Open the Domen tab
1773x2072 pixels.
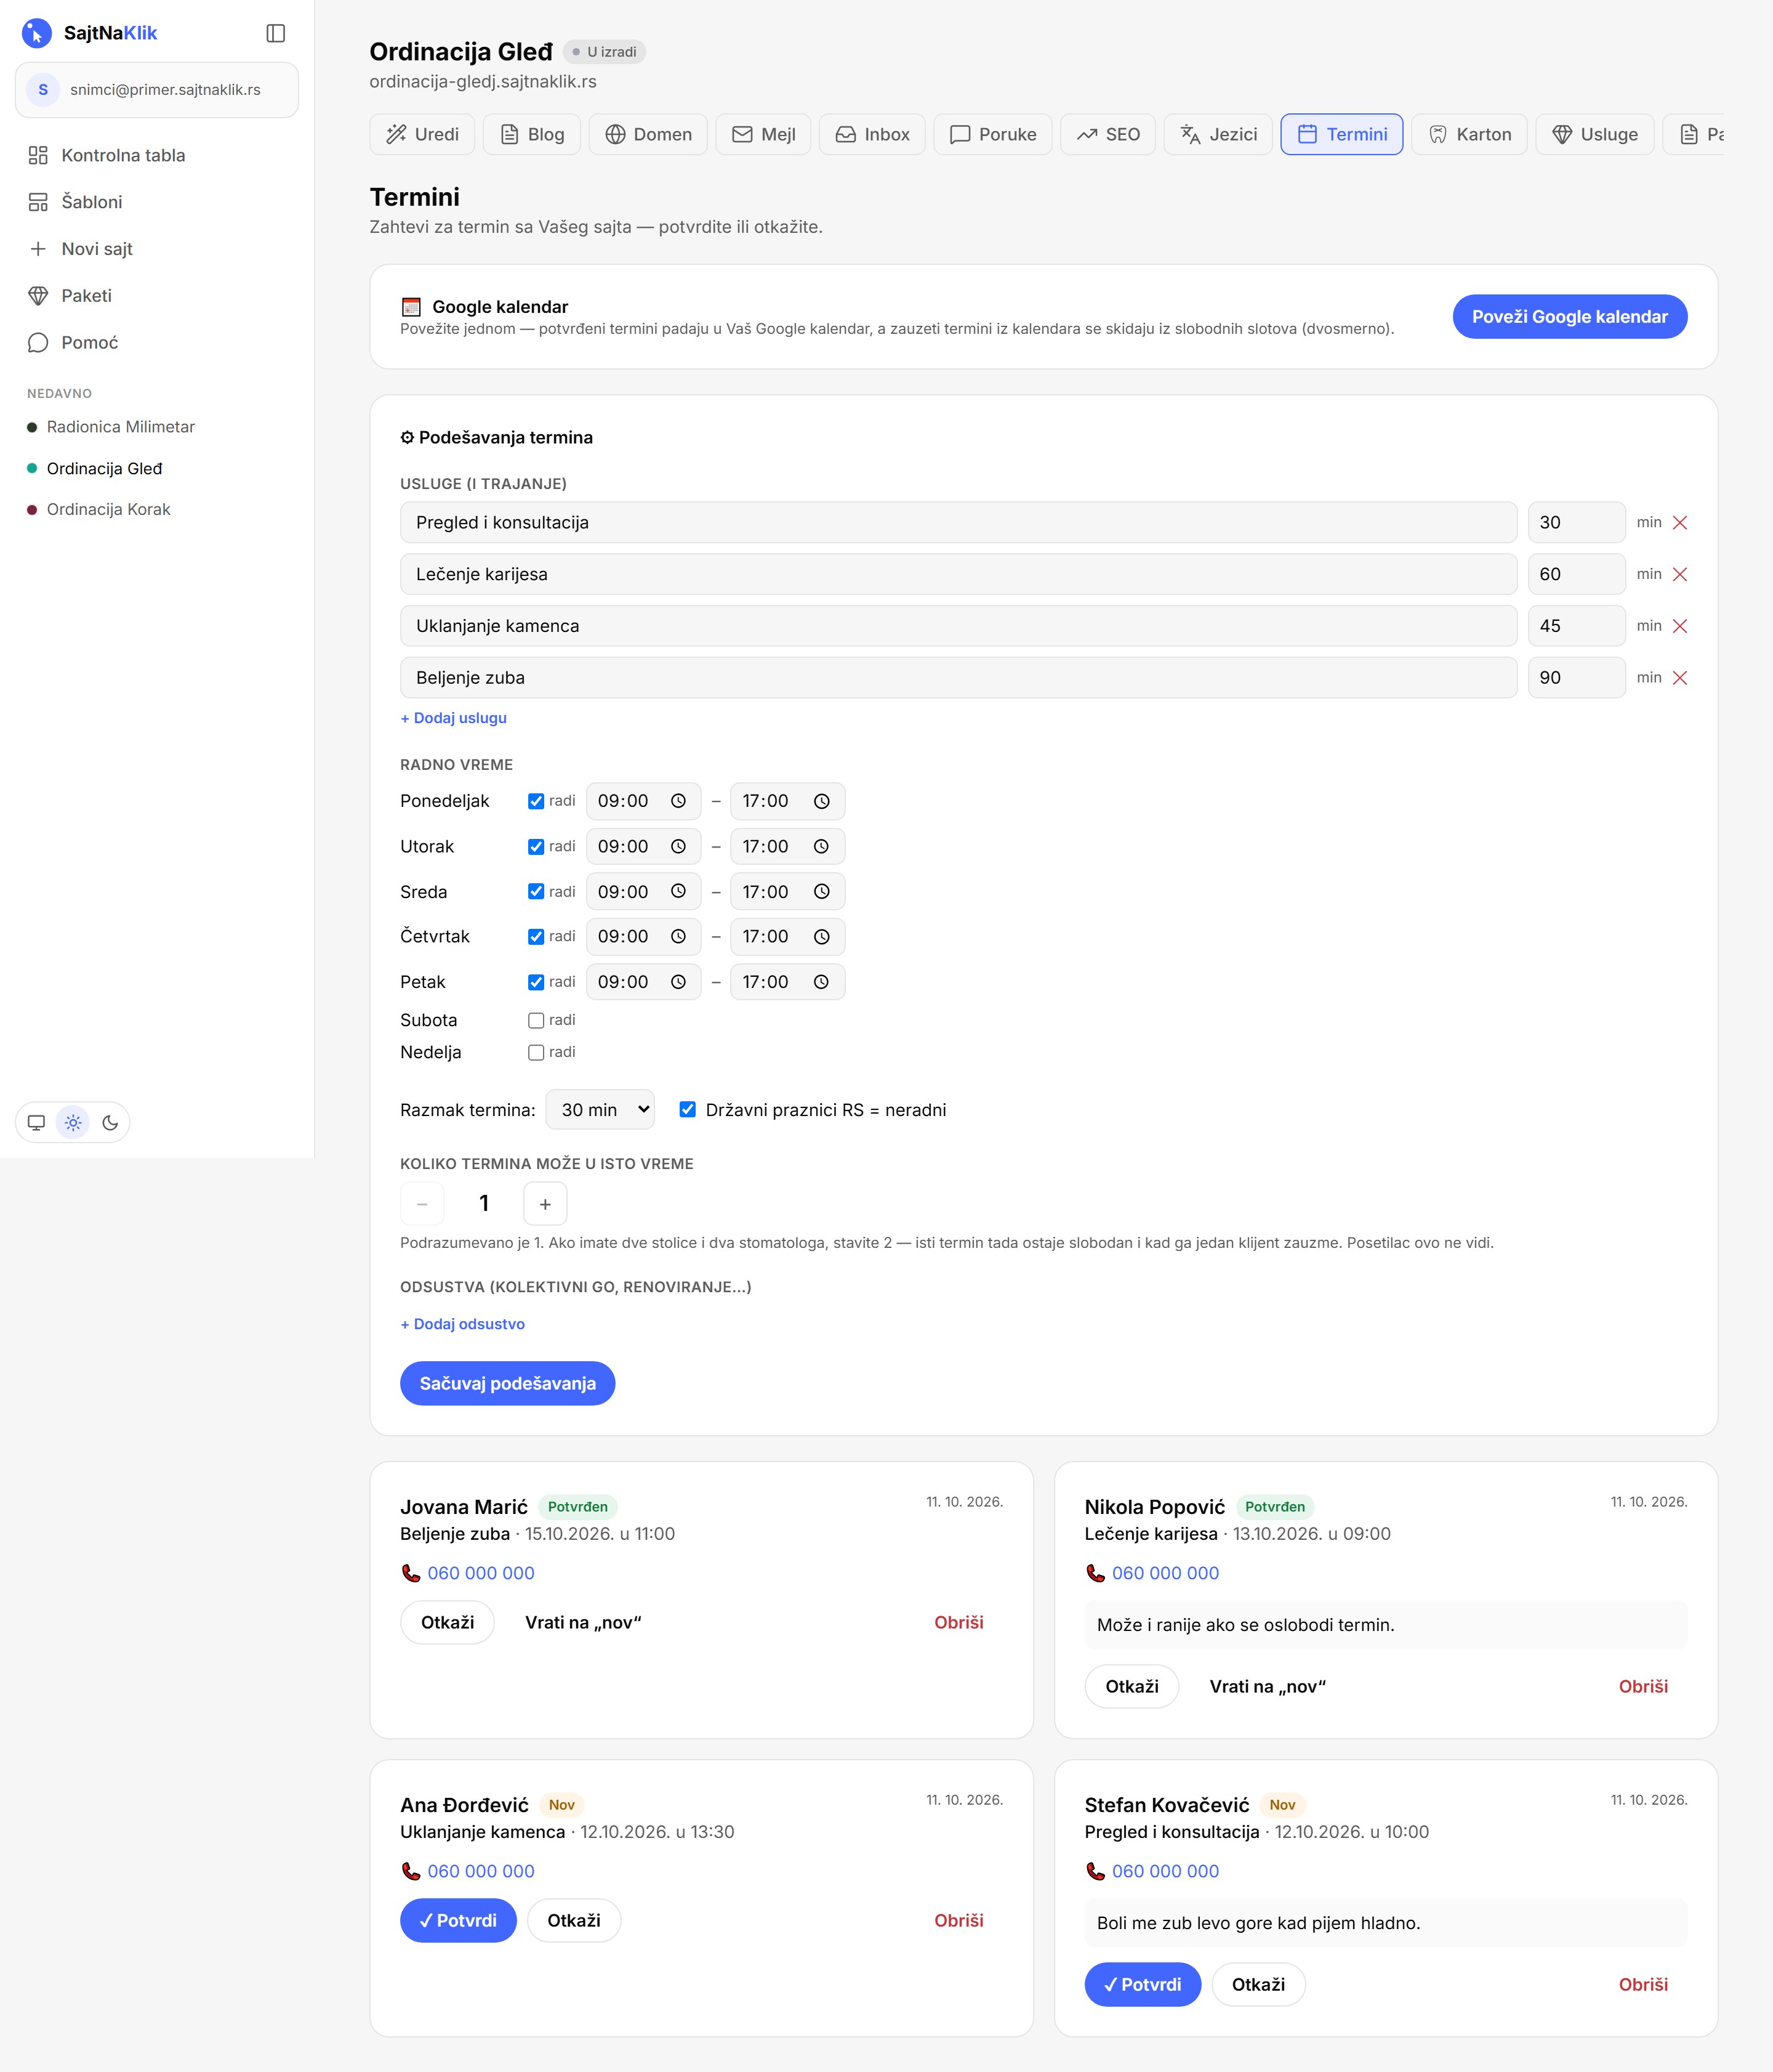pyautogui.click(x=649, y=134)
